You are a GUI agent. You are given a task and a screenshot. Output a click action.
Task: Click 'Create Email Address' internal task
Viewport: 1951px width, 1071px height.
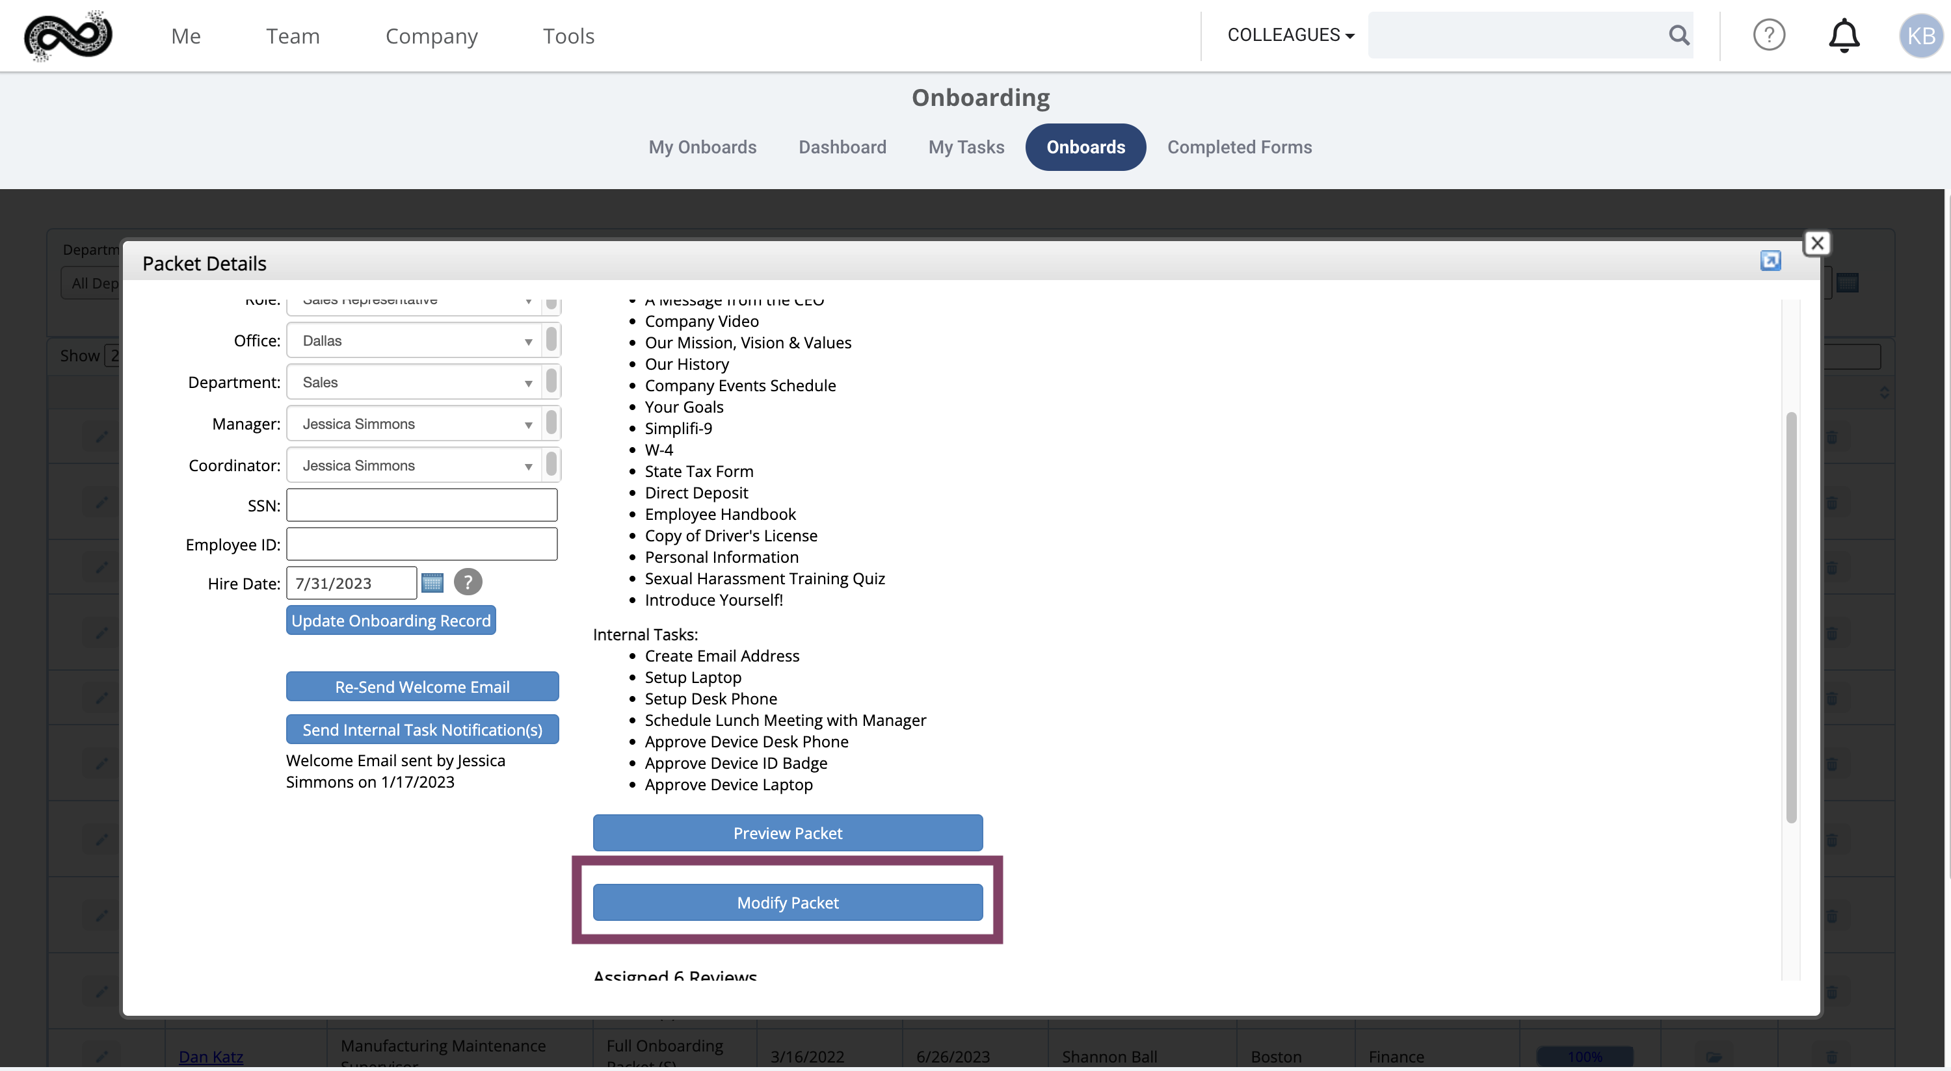tap(722, 656)
